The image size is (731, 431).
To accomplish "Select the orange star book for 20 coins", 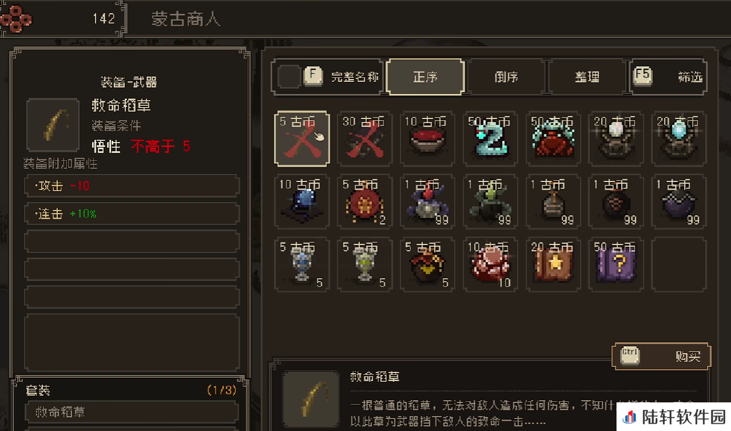I will click(x=554, y=265).
